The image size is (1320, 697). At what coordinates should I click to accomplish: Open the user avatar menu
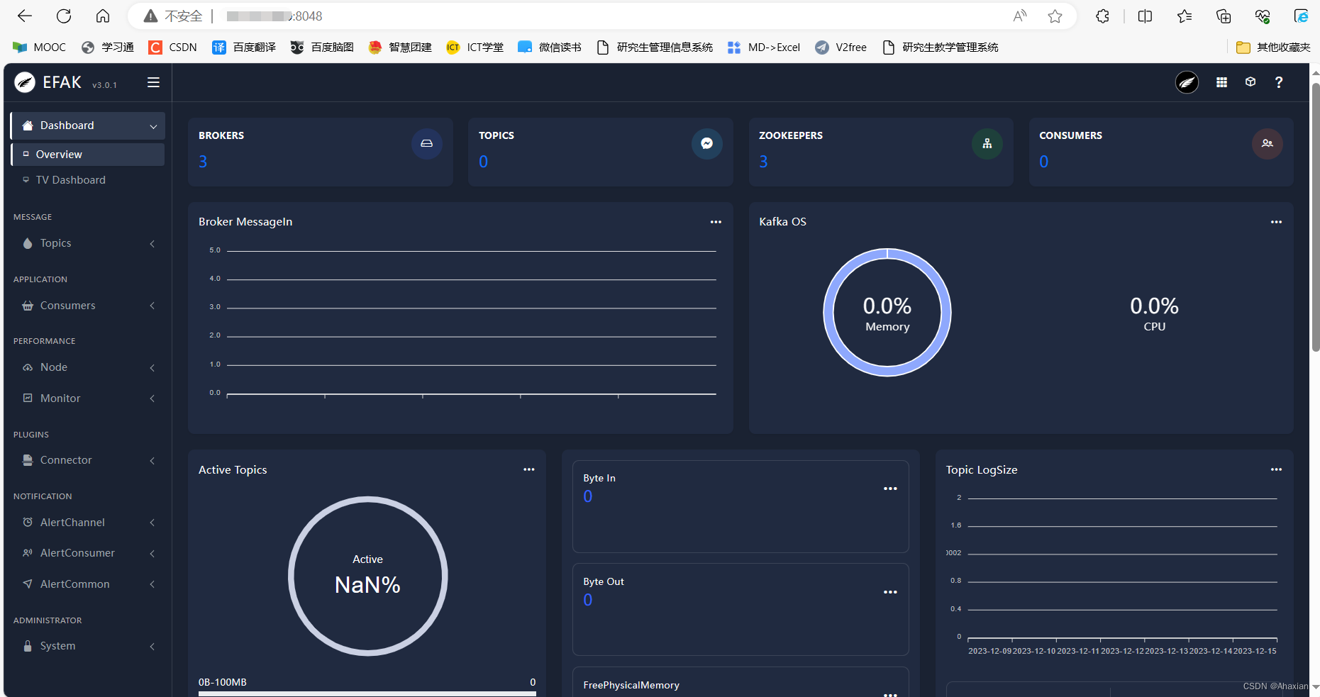point(1187,82)
